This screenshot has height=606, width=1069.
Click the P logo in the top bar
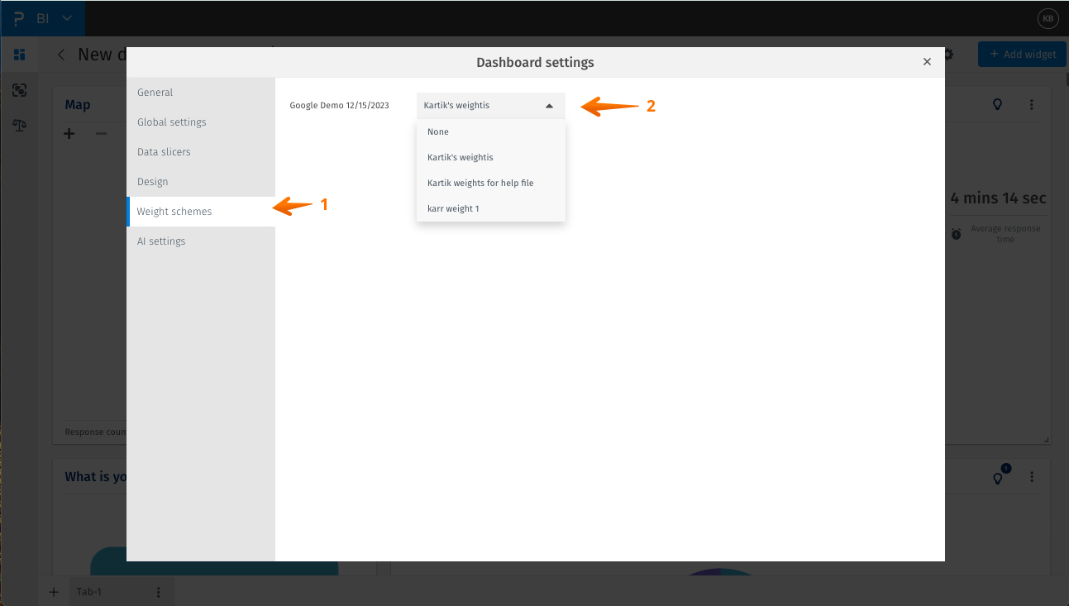click(19, 18)
